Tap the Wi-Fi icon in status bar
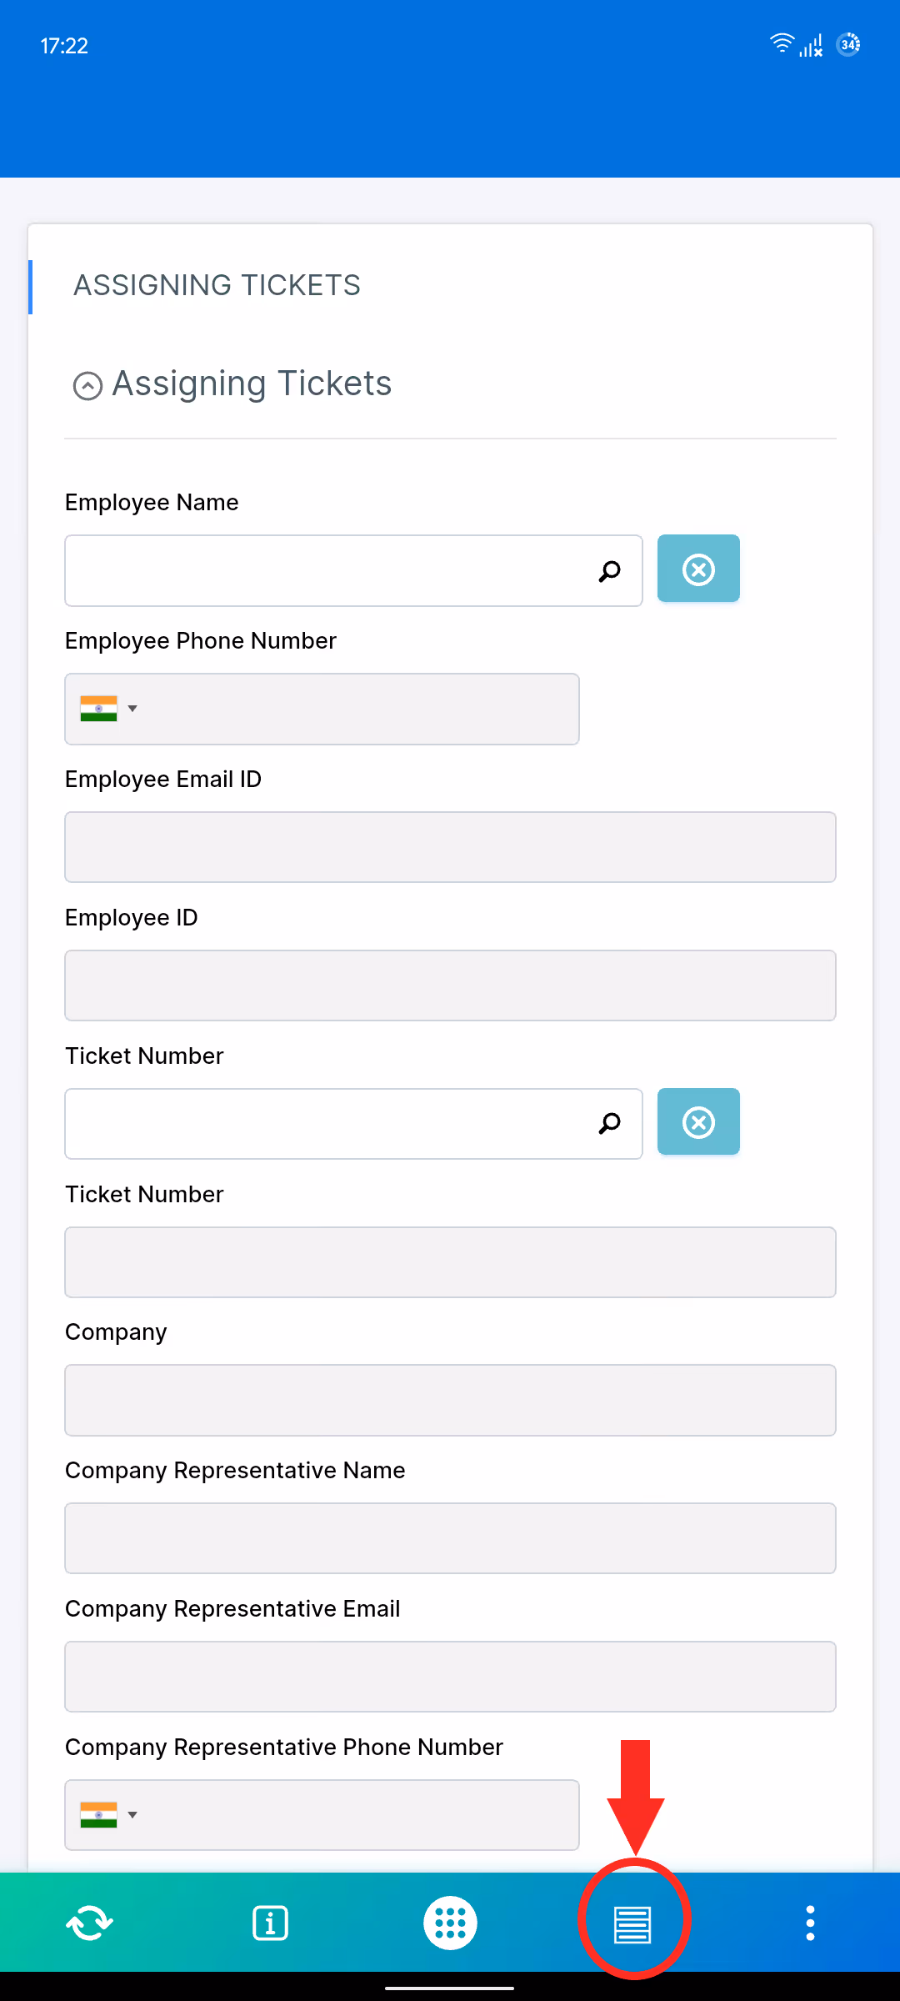The height and width of the screenshot is (2001, 900). pos(782,44)
